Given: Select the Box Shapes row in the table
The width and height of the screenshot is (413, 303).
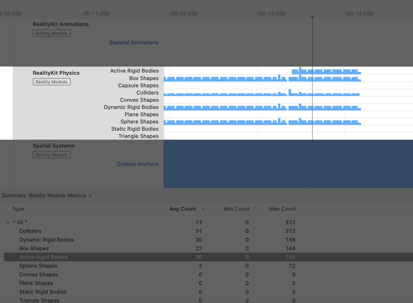Looking at the screenshot, I should 34,248.
